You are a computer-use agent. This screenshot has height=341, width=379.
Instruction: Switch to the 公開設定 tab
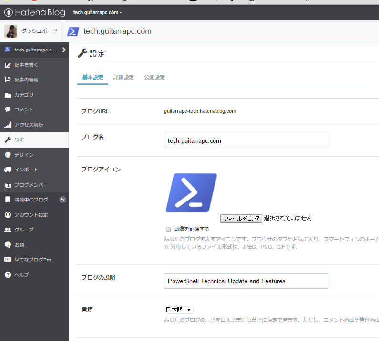pos(154,77)
